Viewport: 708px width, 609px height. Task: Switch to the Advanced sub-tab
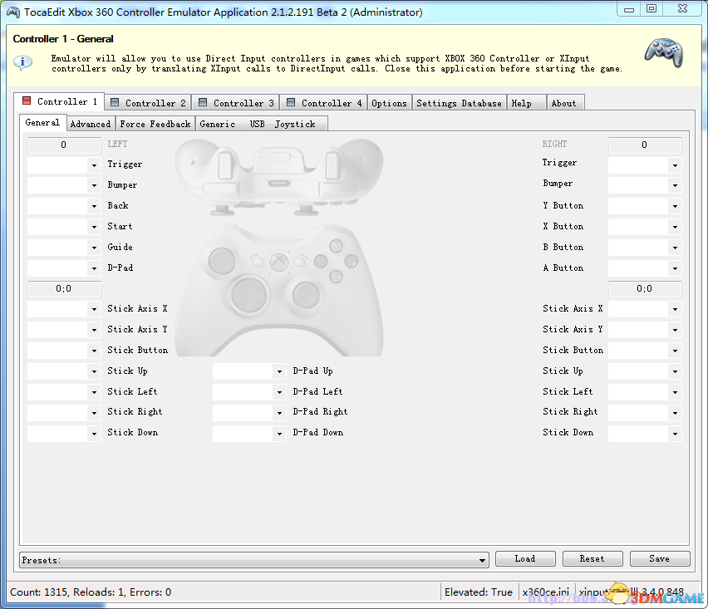(x=91, y=124)
